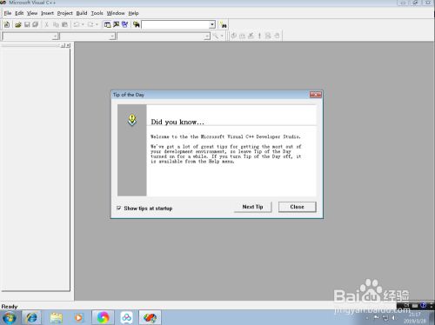
Task: Click the Save disk icon
Action: click(27, 24)
